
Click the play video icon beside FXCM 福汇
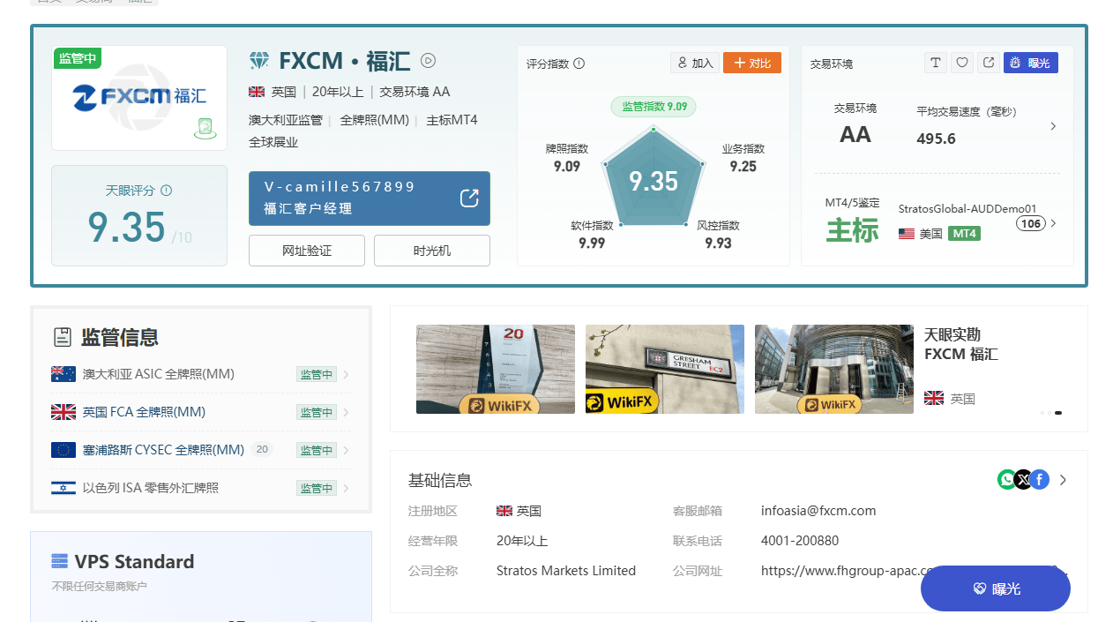[x=428, y=61]
